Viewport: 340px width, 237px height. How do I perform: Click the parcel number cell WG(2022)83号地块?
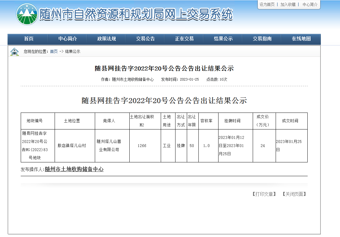click(35, 146)
